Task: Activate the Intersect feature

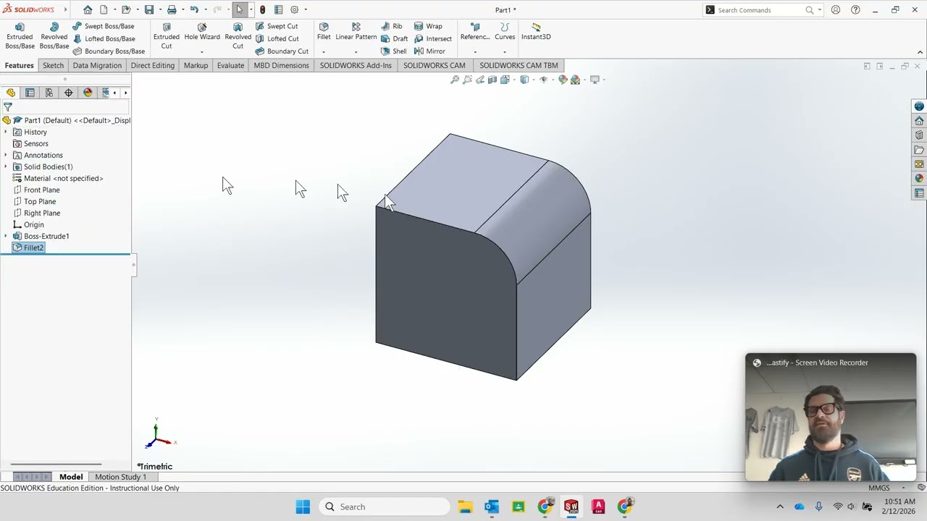Action: 433,38
